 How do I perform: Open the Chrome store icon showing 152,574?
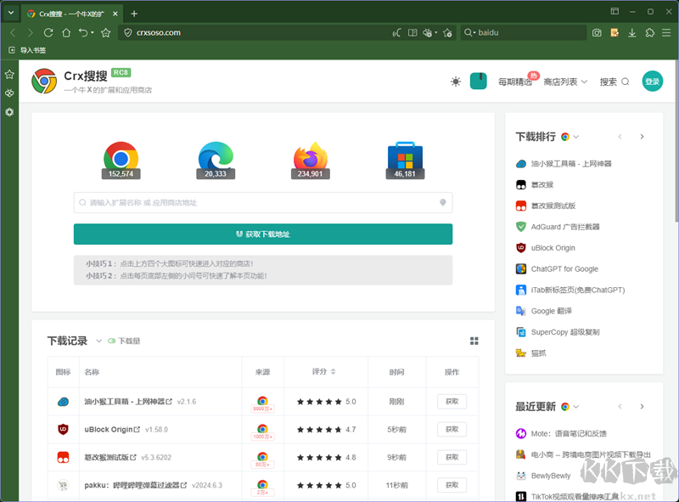(121, 160)
